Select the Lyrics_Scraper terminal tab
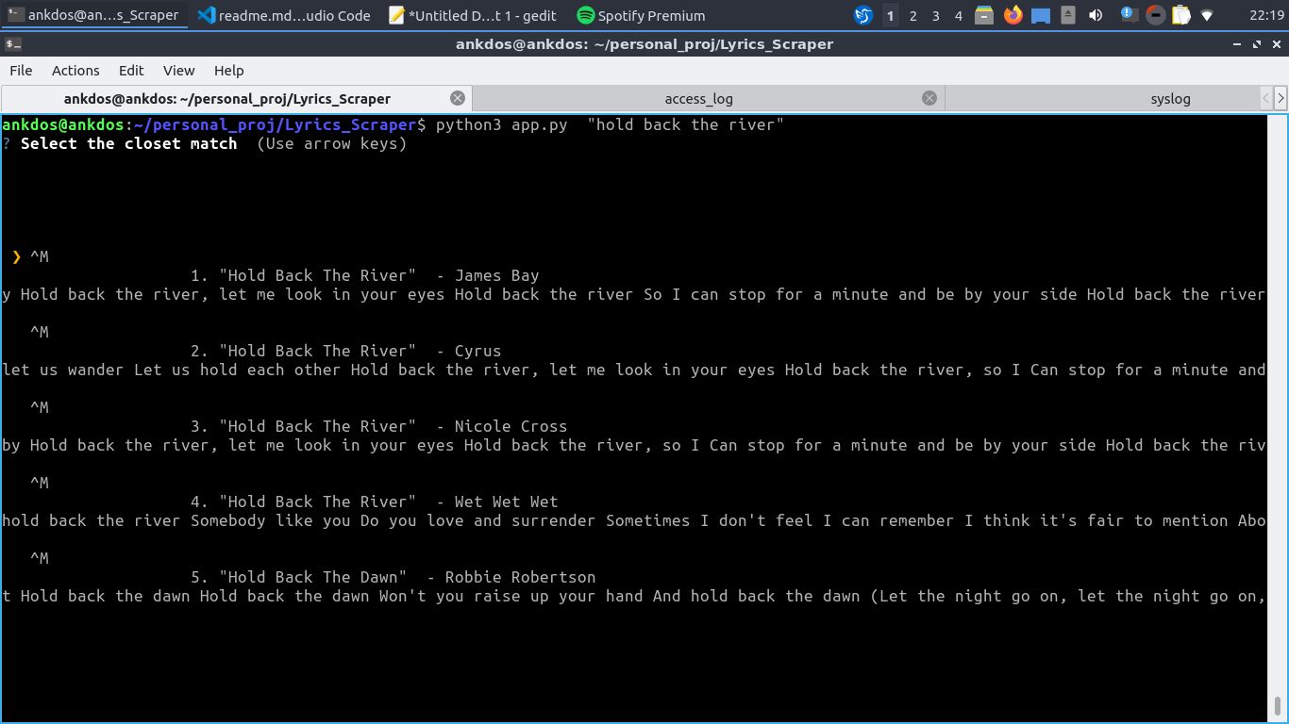Viewport: 1289px width, 724px height. coord(236,98)
